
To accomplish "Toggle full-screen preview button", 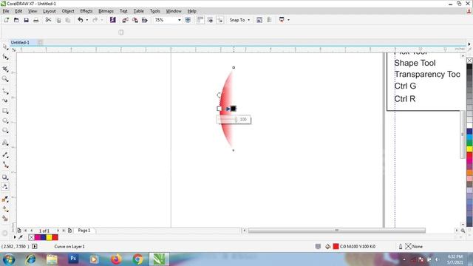I will [188, 20].
